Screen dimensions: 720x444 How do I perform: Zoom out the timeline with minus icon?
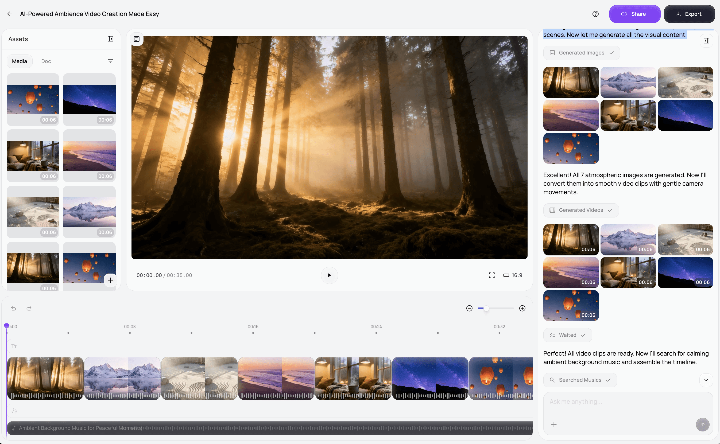pyautogui.click(x=469, y=308)
